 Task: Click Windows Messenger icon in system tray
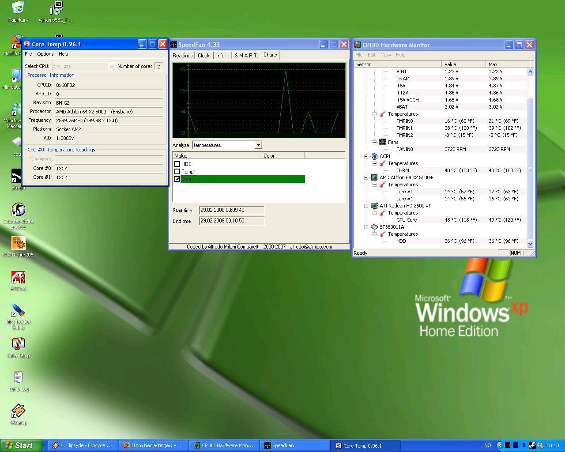540,445
